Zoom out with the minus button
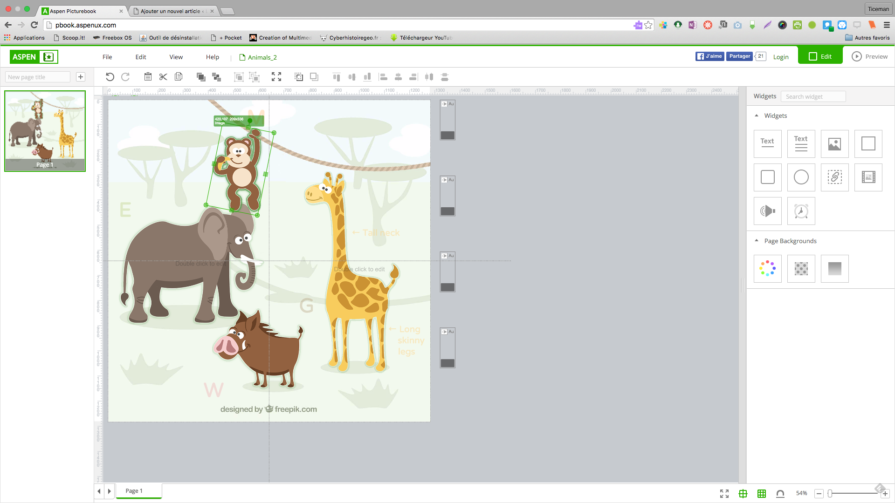This screenshot has width=895, height=503. [x=819, y=494]
